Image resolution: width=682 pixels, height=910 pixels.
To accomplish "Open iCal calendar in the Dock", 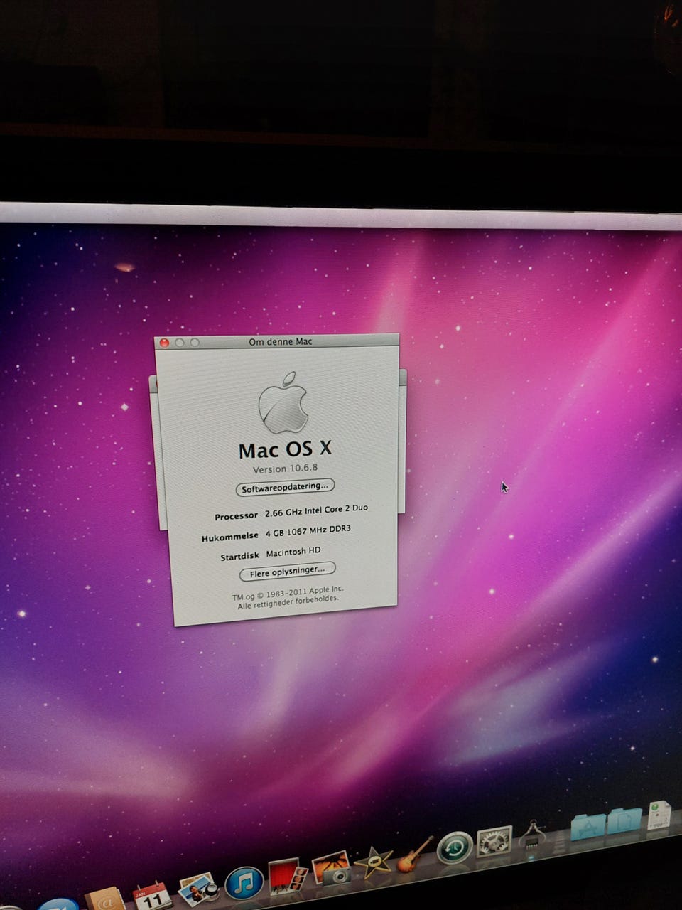I will (x=152, y=895).
